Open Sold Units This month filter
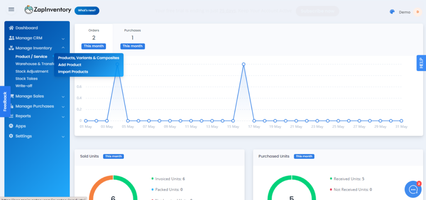426x200 pixels. point(113,156)
